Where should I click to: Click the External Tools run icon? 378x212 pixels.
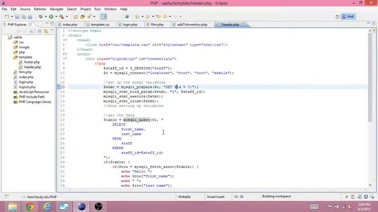(61, 16)
